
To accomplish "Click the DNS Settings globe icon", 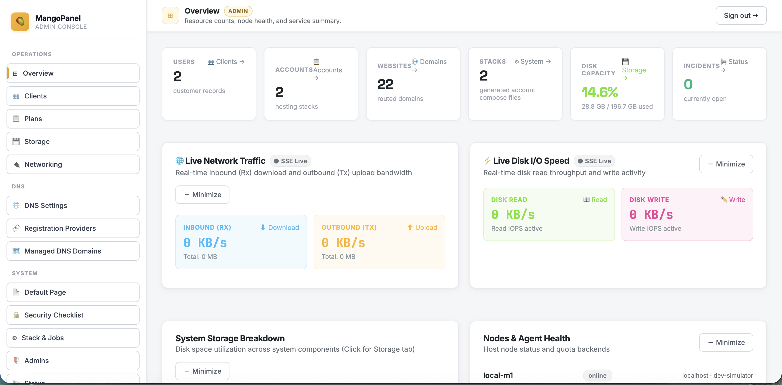I will pyautogui.click(x=16, y=206).
